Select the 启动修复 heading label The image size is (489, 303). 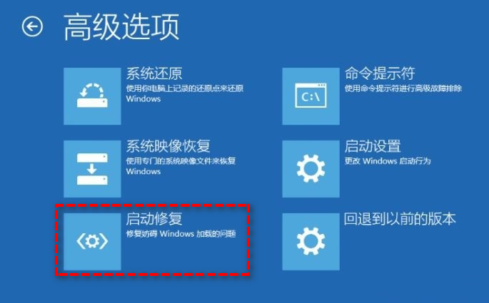[154, 219]
